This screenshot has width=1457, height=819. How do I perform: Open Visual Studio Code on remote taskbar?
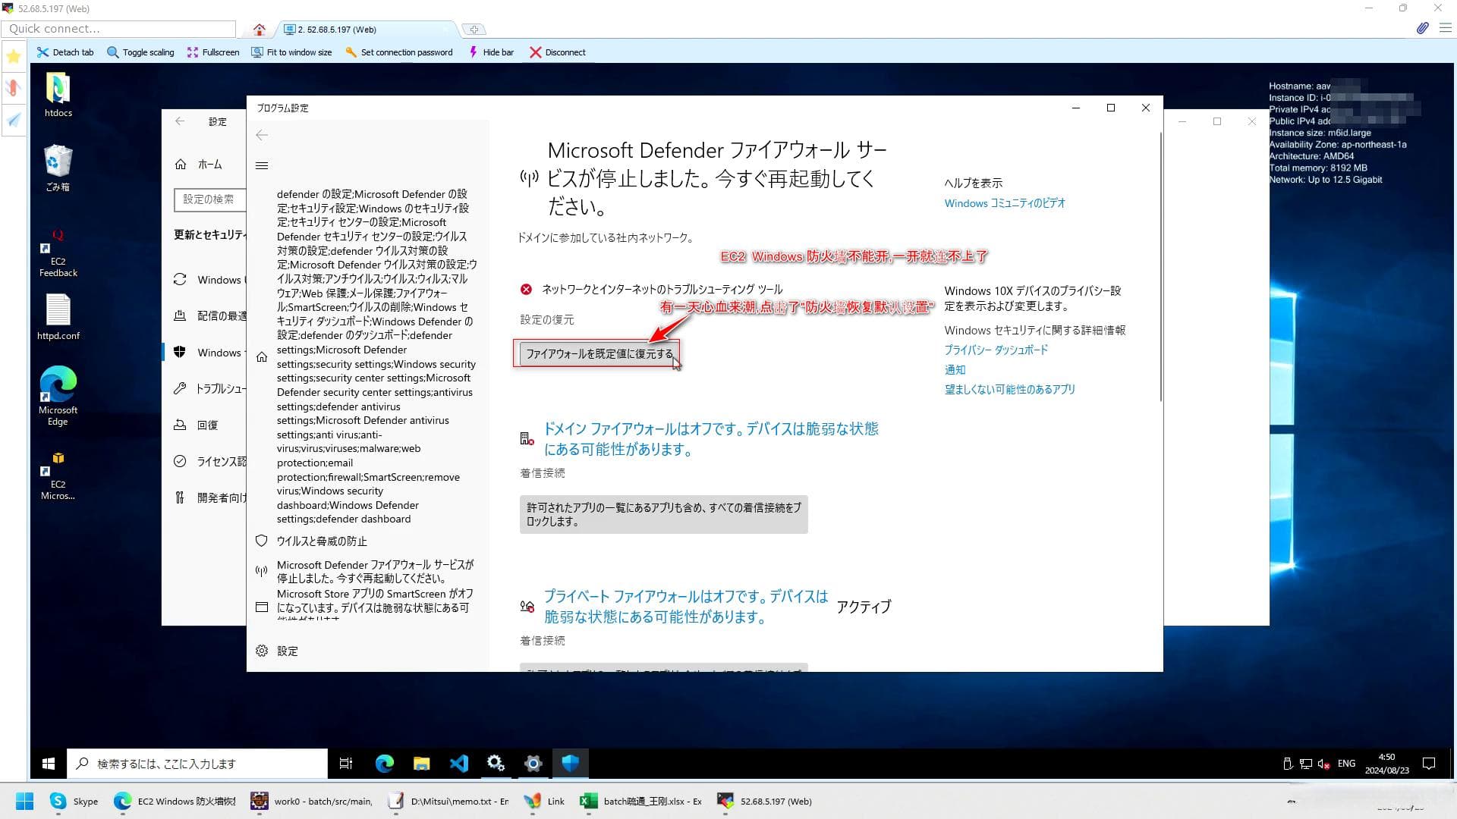(458, 764)
